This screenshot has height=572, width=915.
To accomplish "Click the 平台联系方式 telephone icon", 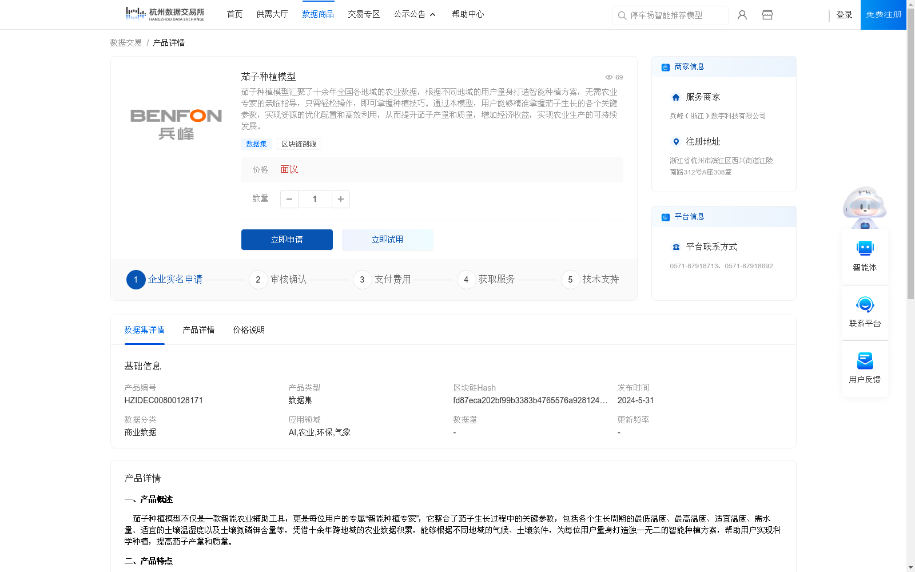I will 676,247.
